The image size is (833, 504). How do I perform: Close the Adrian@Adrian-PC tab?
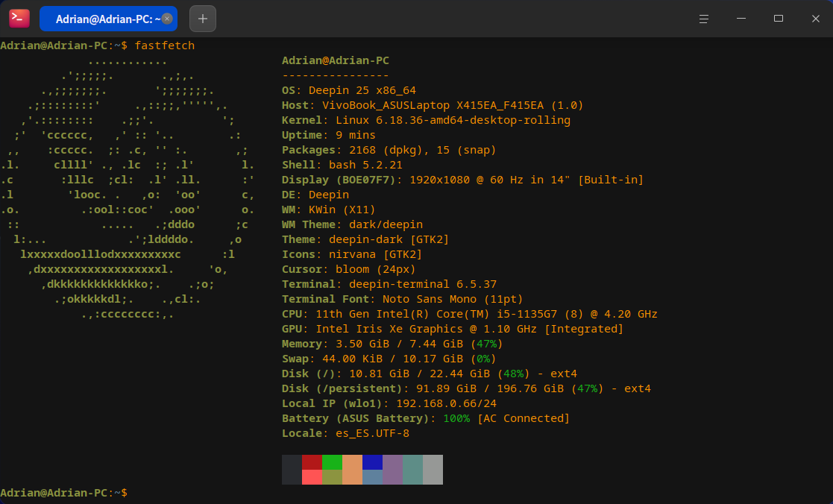[x=167, y=19]
